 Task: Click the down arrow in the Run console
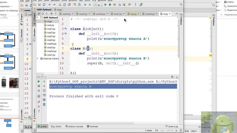44,86
